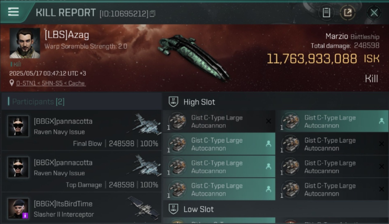Click the High Slot section icon
The image size is (389, 224).
coord(174,102)
